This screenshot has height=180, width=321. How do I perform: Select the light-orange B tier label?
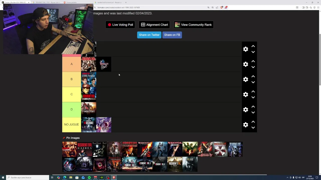[x=71, y=79]
